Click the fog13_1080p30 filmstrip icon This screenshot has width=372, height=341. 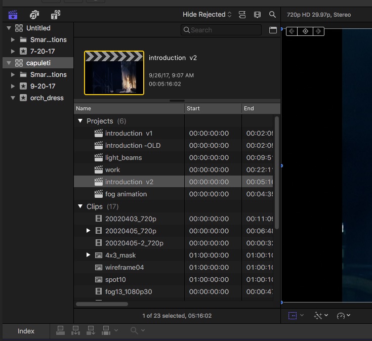[x=99, y=291]
